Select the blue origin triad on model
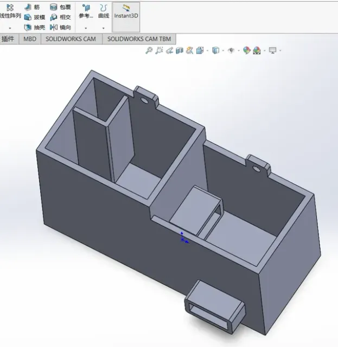 pyautogui.click(x=183, y=238)
